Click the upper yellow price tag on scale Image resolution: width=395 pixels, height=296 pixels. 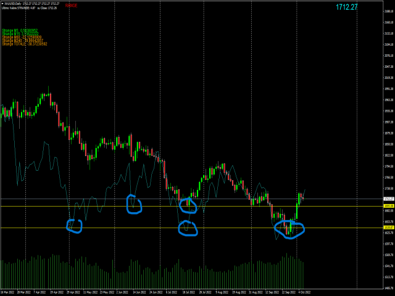[388, 206]
